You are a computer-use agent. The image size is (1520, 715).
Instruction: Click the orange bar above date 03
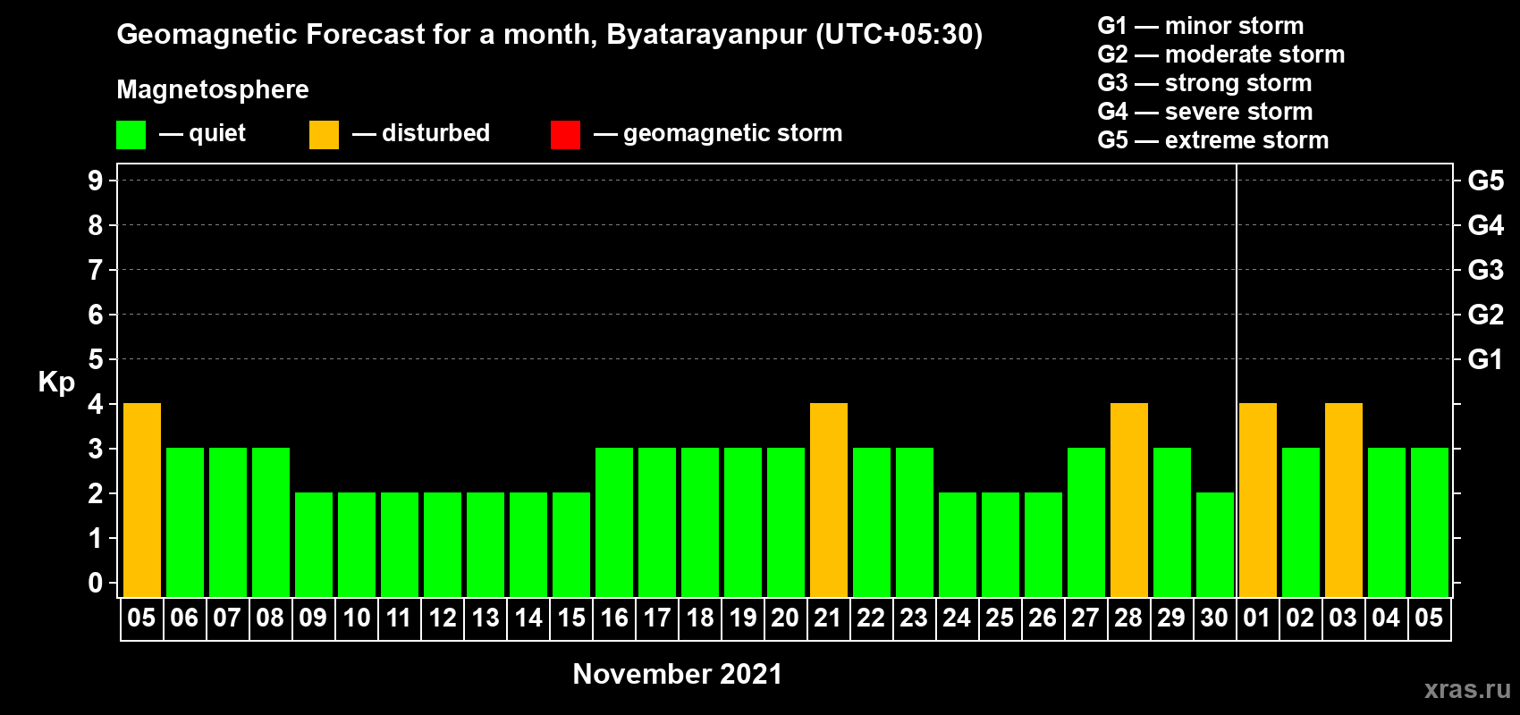point(1344,500)
